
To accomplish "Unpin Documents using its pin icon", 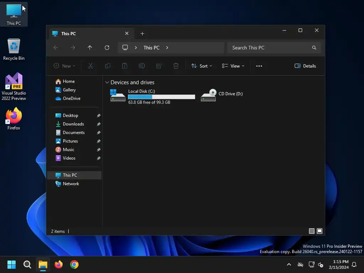I will tap(99, 133).
